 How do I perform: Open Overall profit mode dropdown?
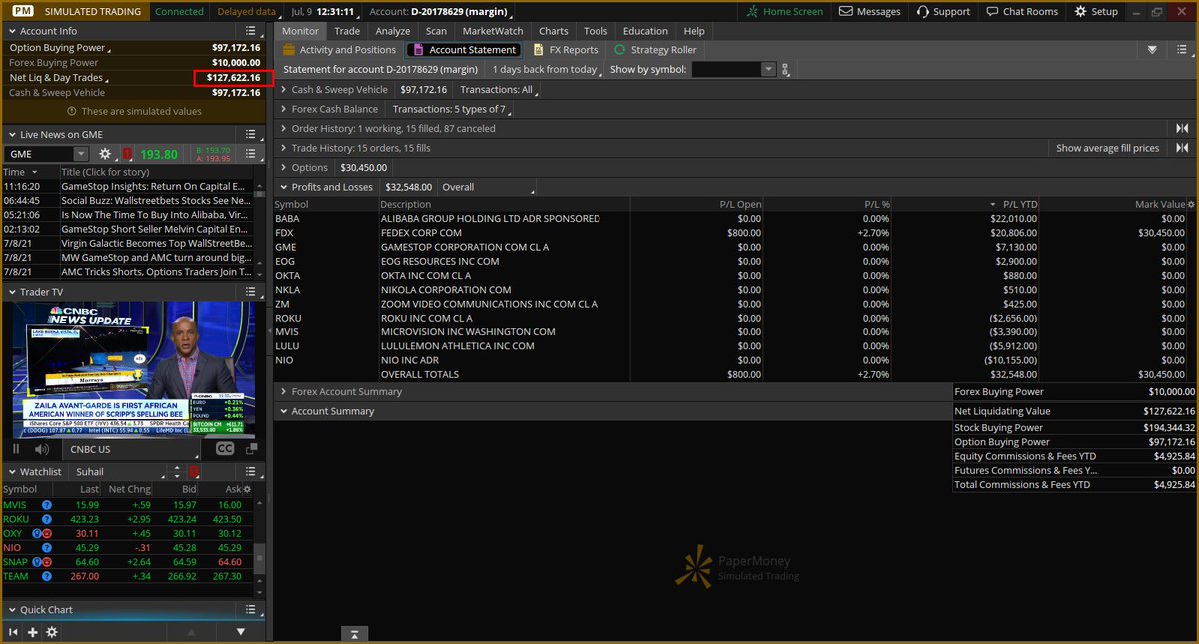click(x=488, y=187)
